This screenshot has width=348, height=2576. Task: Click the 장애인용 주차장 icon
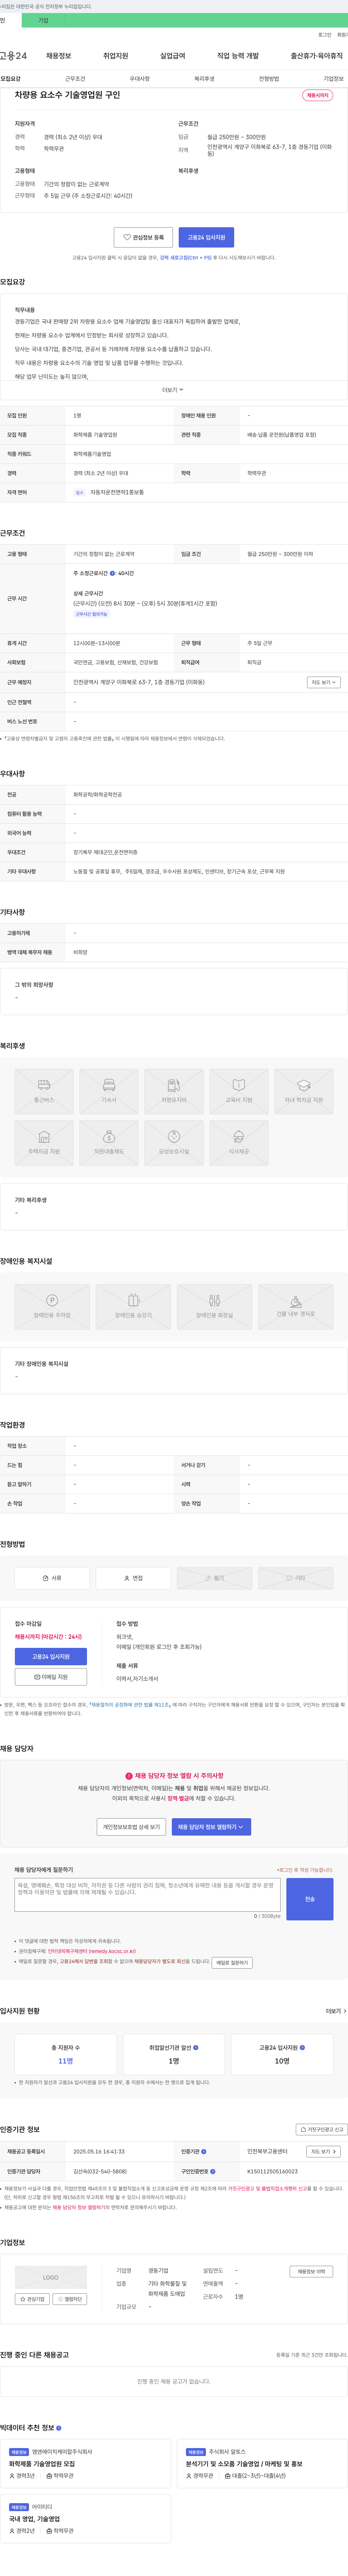(52, 1306)
